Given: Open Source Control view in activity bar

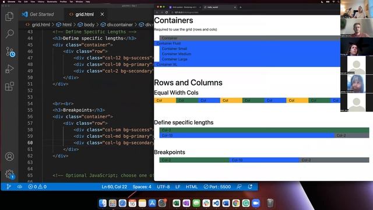Looking at the screenshot, I should coord(10,51).
